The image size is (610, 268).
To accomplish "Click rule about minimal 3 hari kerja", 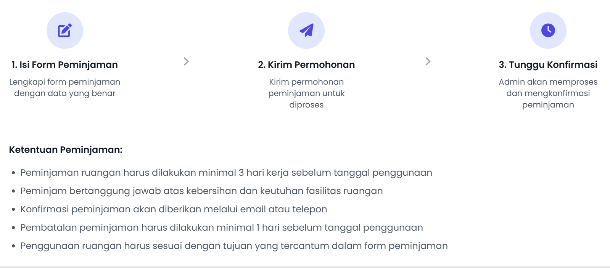I will tap(226, 173).
